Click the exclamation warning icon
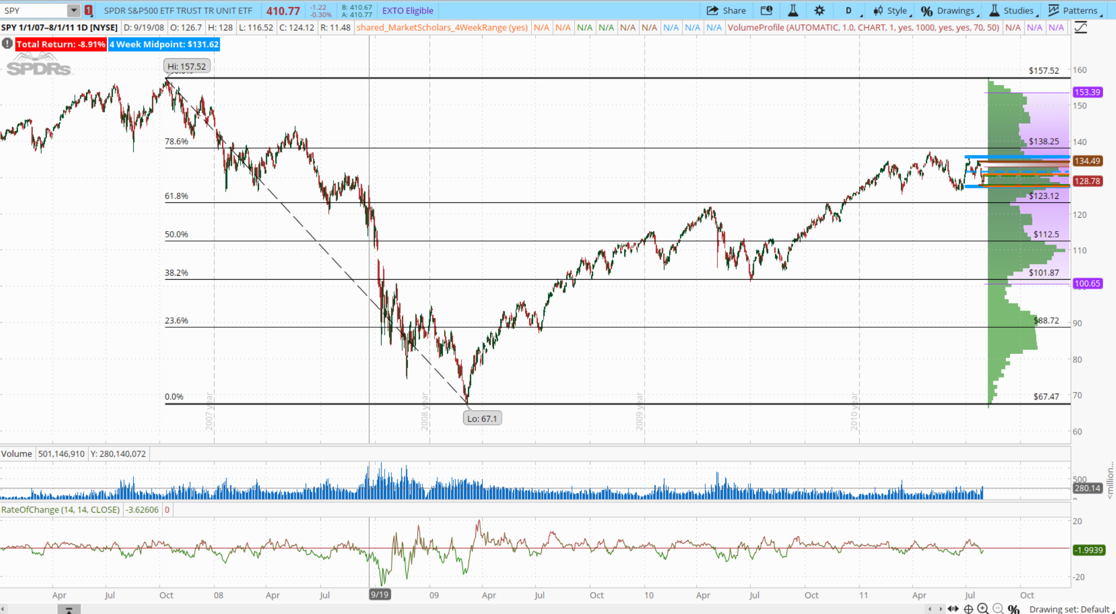Viewport: 1116px width, 614px height. point(7,44)
